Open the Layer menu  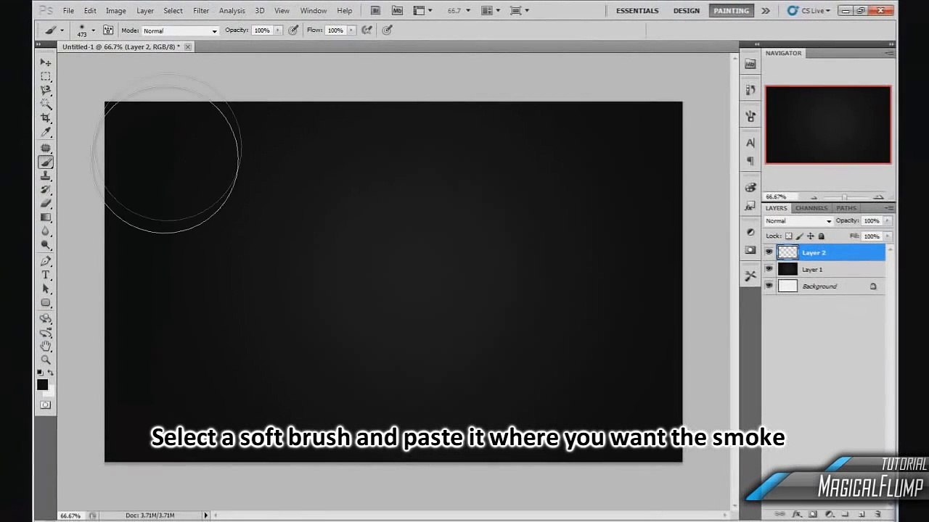tap(145, 10)
